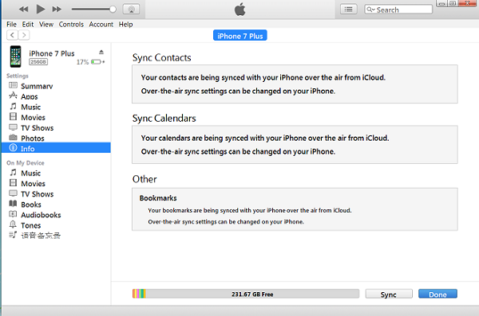Click the blue iPhone 7 Plus tab
The height and width of the screenshot is (316, 479).
tap(239, 35)
